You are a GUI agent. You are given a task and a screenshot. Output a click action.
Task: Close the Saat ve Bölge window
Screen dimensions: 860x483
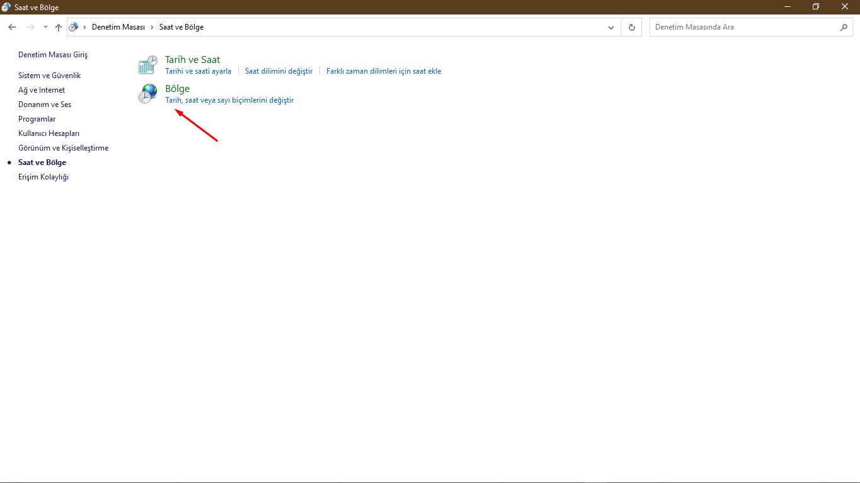pyautogui.click(x=846, y=7)
